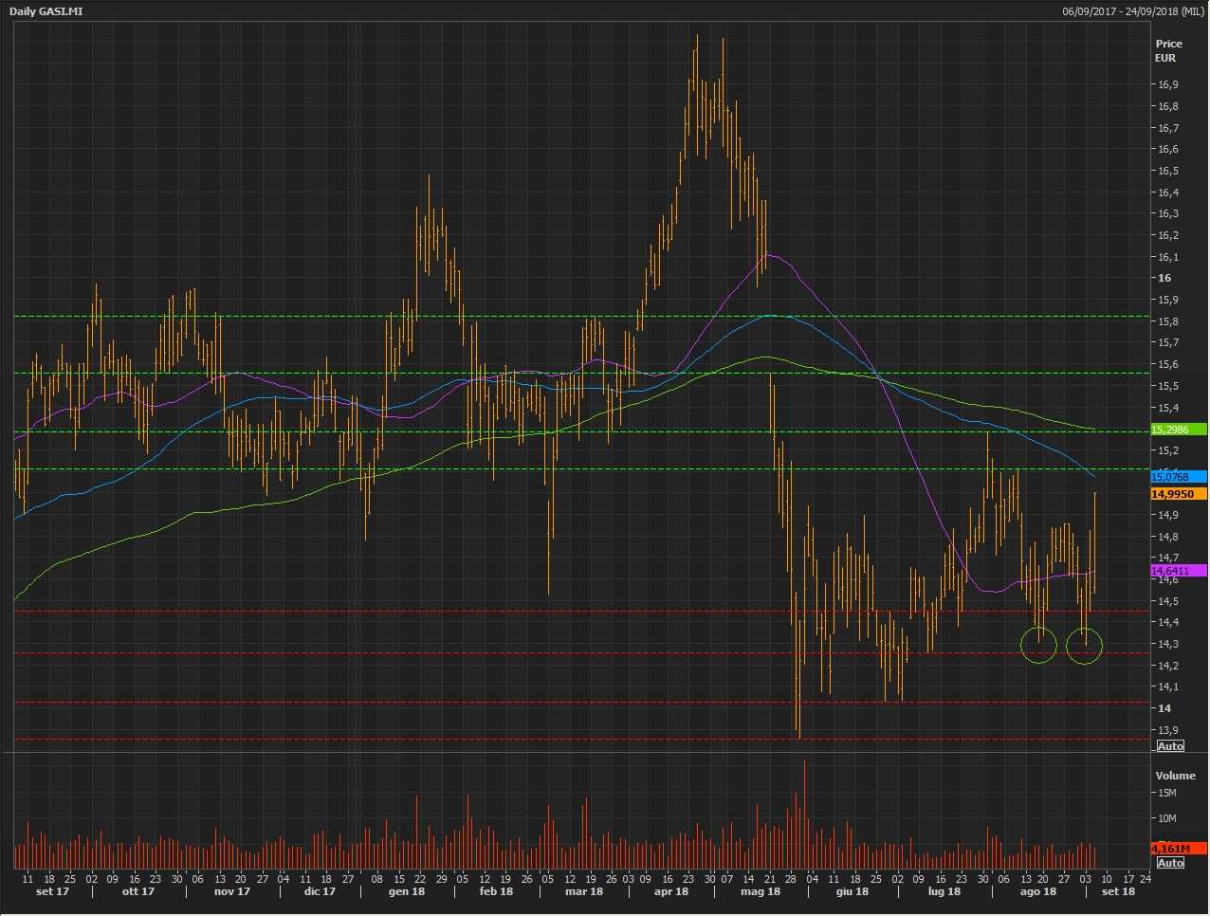Screen dimensions: 1210x916
Task: Click the blue 15,0768 price tag
Action: pos(1178,476)
